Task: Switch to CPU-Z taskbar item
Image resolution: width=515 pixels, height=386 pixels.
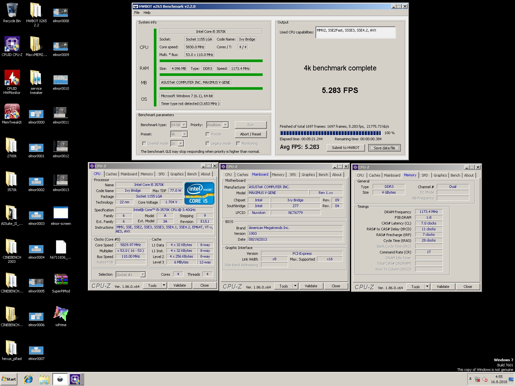Action: tap(75, 380)
